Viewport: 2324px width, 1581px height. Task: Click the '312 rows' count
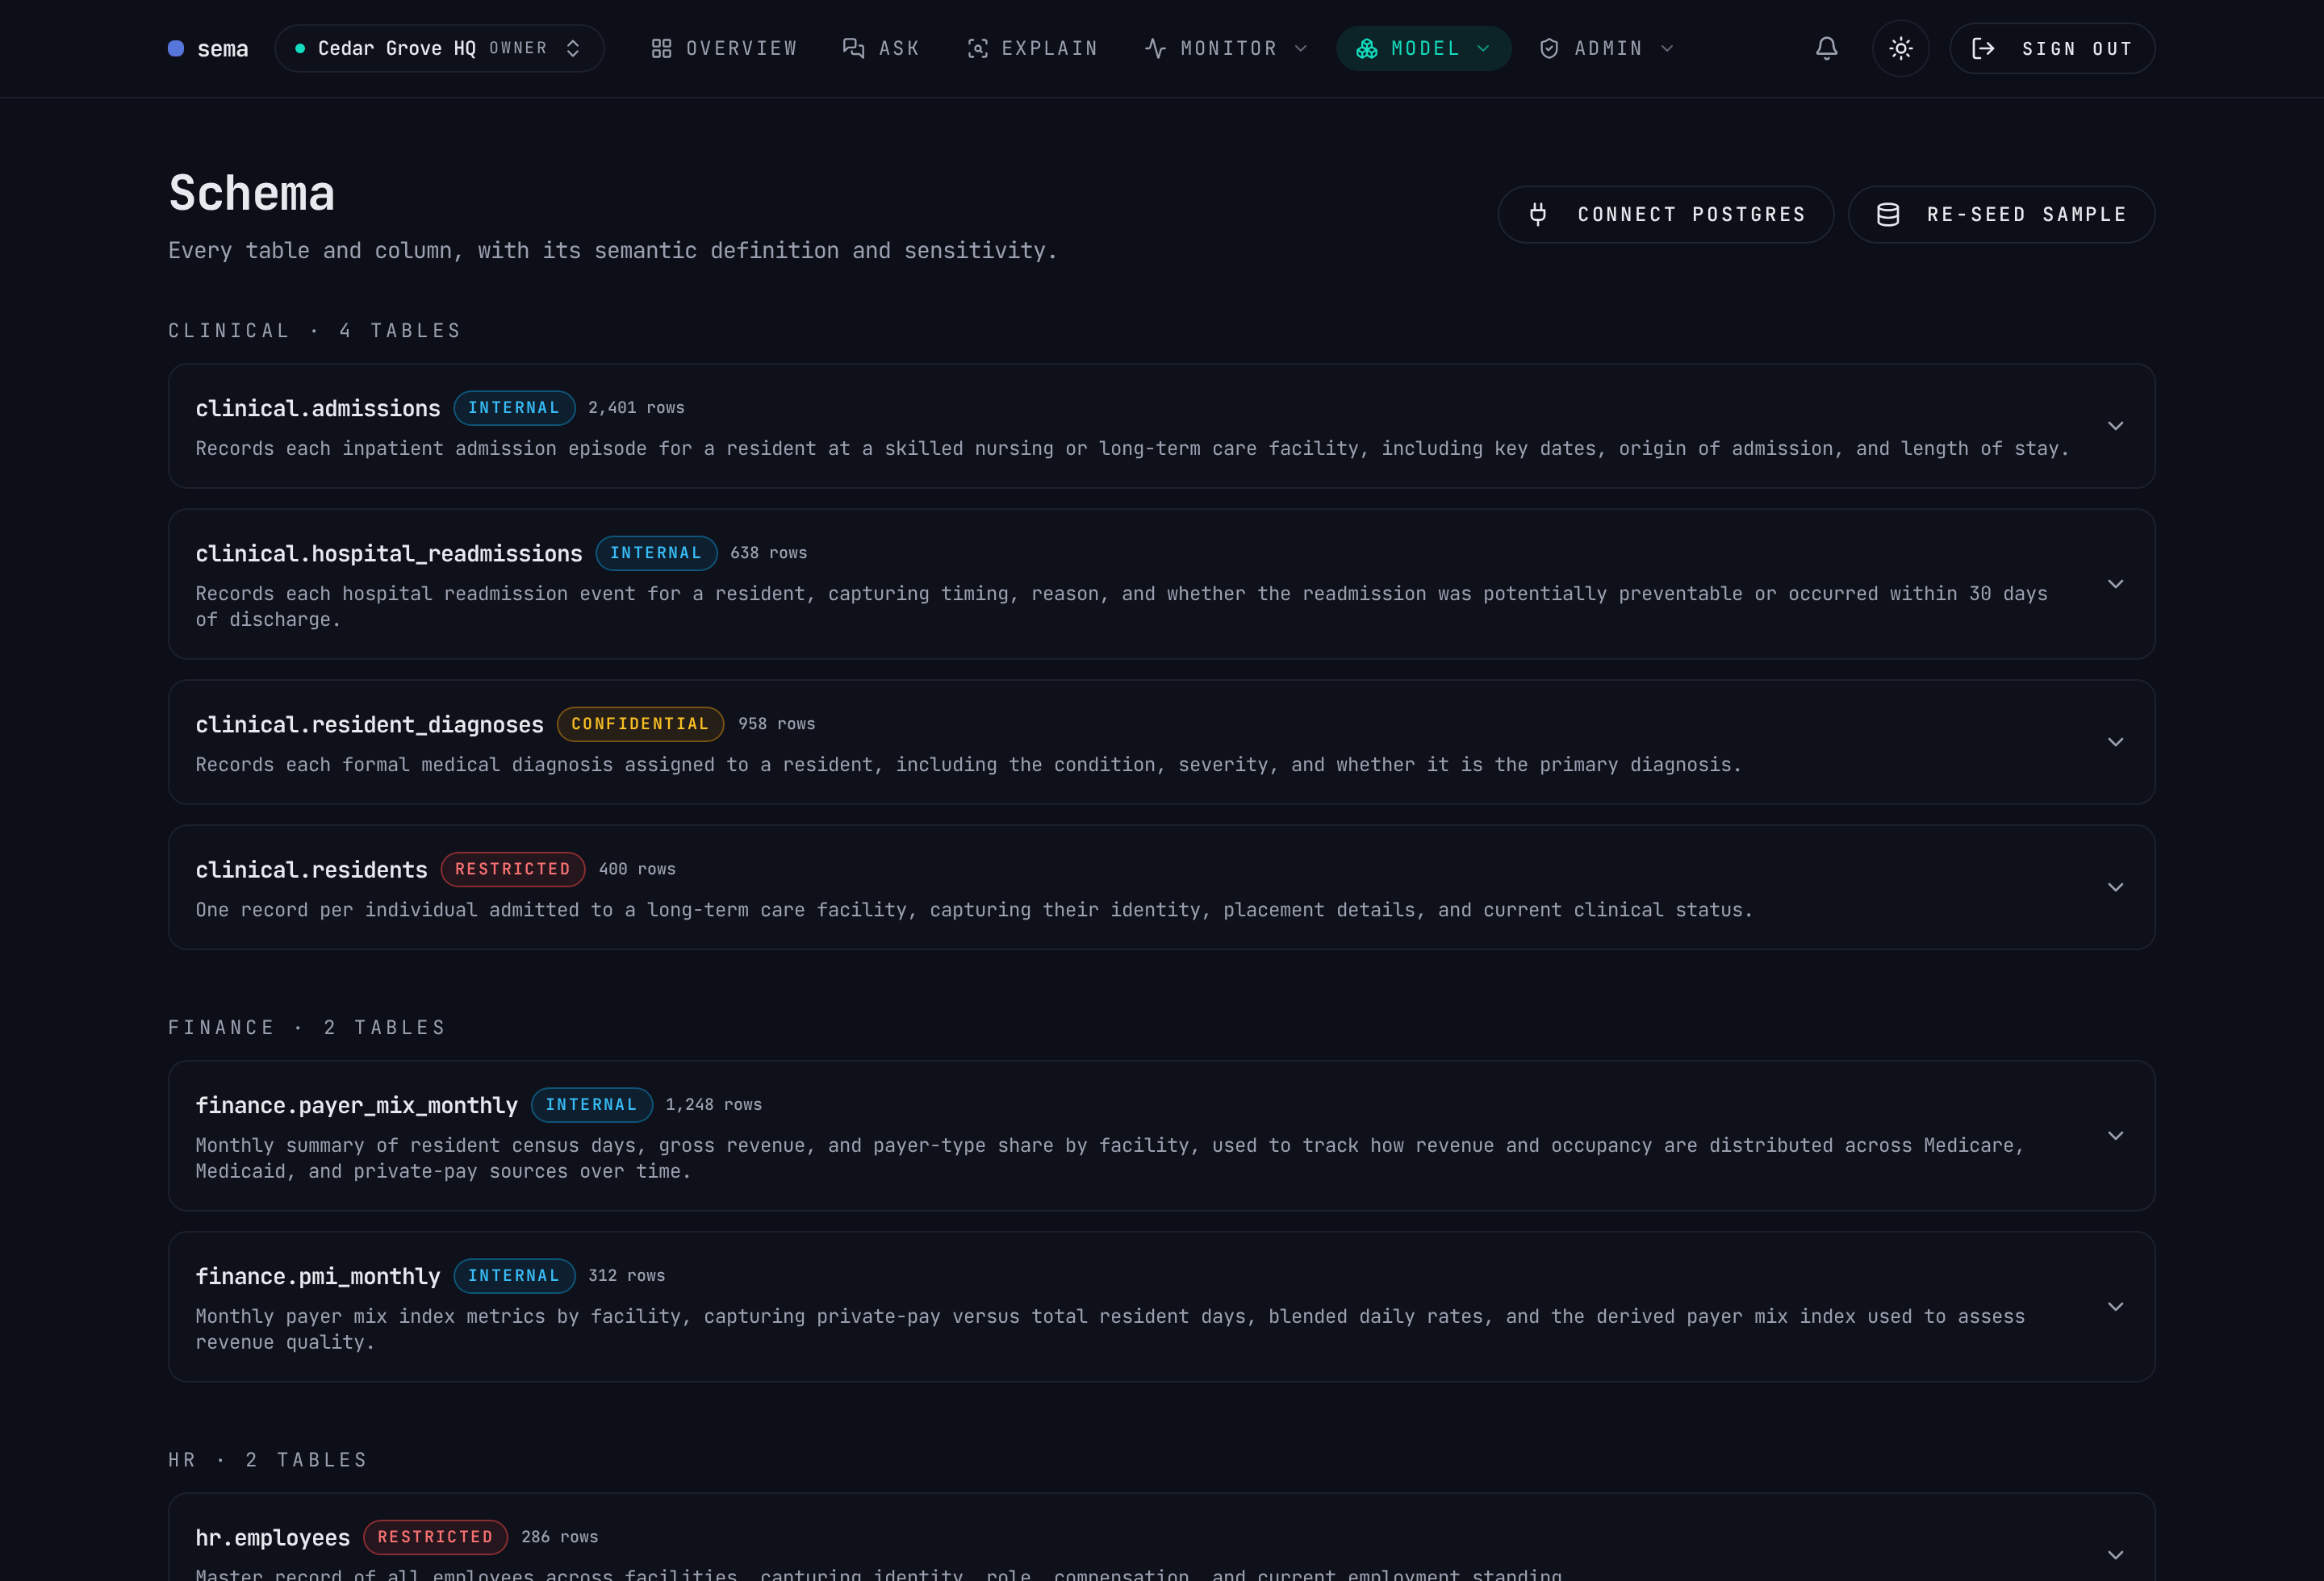click(x=627, y=1275)
